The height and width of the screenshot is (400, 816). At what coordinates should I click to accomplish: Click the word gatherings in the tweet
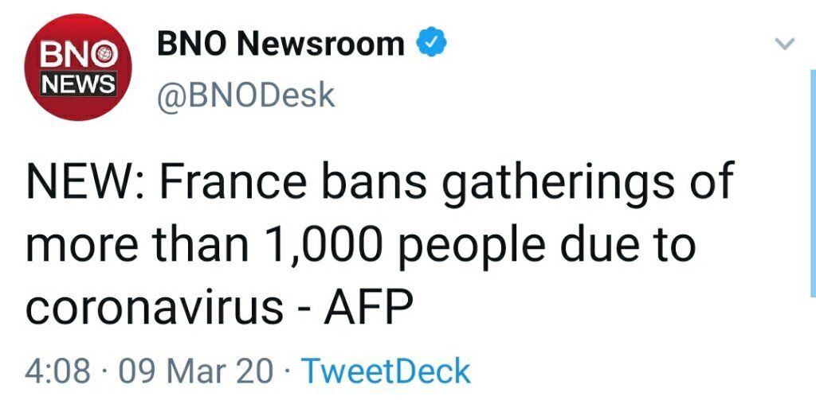coord(558,184)
